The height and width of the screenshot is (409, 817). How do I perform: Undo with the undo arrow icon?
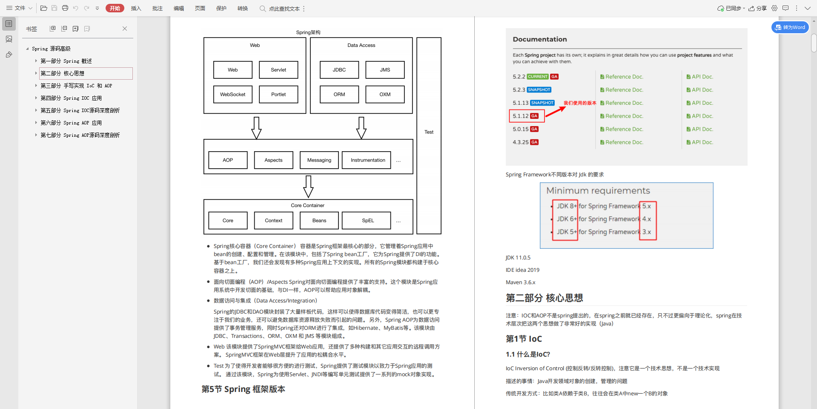pos(76,8)
